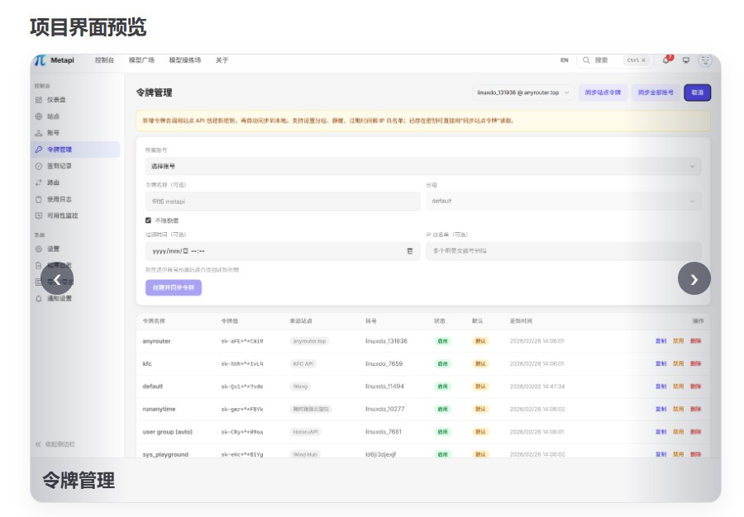Screen dimensions: 744x517
Task: Open the default group dropdown
Action: tap(563, 201)
